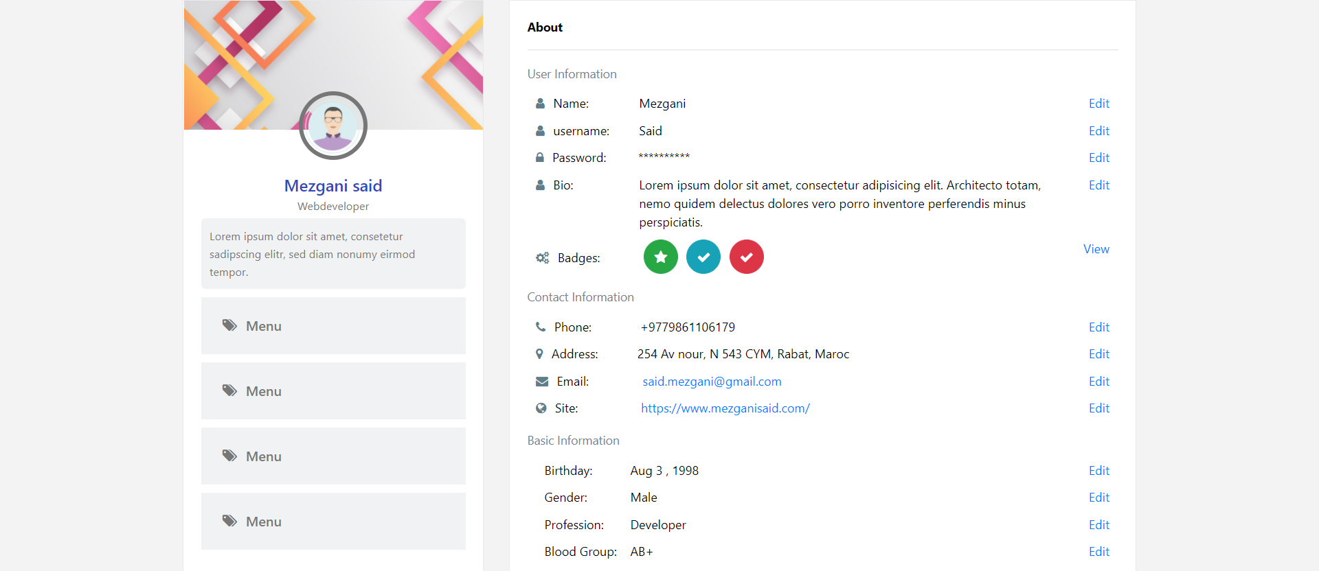Edit the Password row
The width and height of the screenshot is (1319, 571).
[x=1099, y=157]
